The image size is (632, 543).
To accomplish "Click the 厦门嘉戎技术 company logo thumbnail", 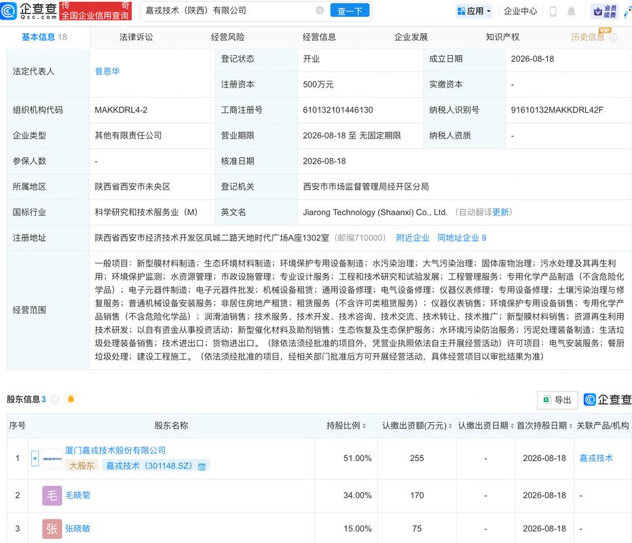I will point(52,458).
